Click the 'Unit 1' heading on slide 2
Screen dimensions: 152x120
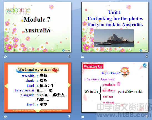tap(115, 12)
